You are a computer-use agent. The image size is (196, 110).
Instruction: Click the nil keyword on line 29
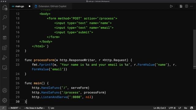[89, 97]
